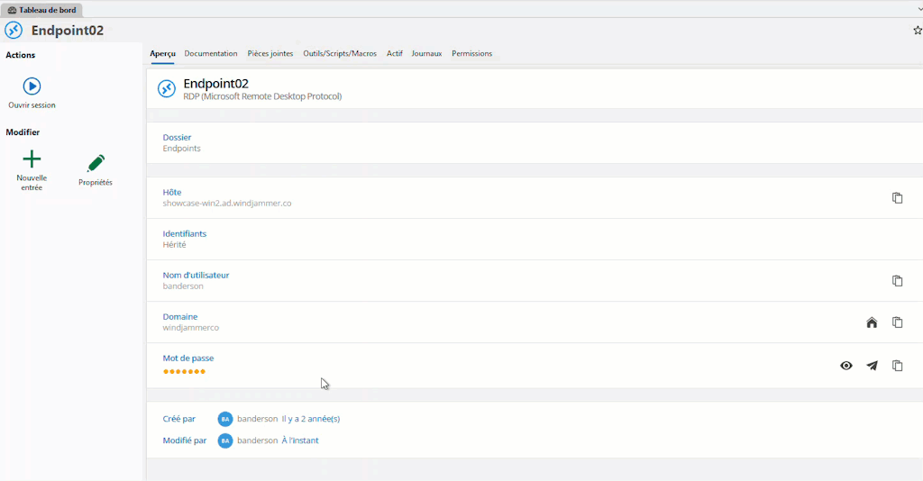This screenshot has width=923, height=481.
Task: Copy the Nom d'utilisateur value
Action: pos(897,281)
